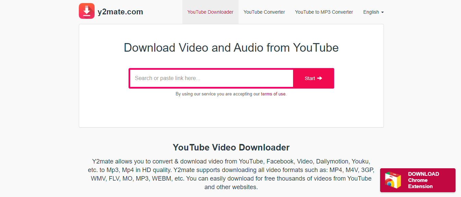The image size is (461, 197).
Task: Click the pink left border of the search box
Action: (x=129, y=78)
